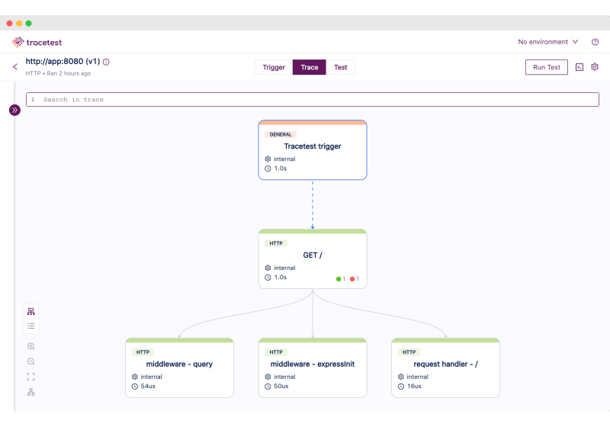This screenshot has width=610, height=427.
Task: Click the clock icon on request handler node
Action: (x=401, y=387)
